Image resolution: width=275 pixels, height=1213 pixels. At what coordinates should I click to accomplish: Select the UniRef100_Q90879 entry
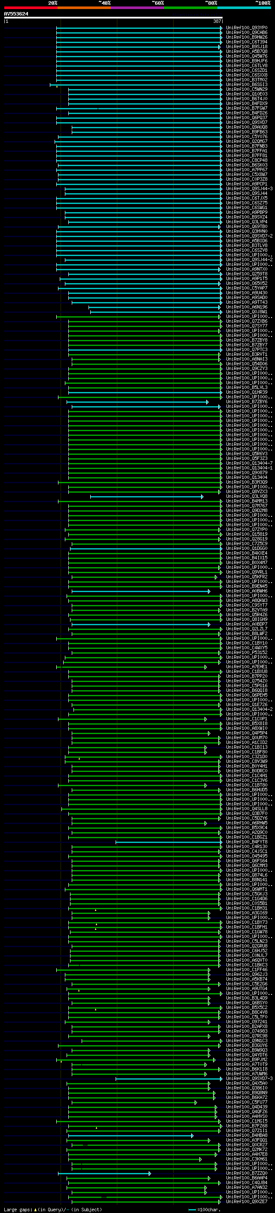[246, 473]
